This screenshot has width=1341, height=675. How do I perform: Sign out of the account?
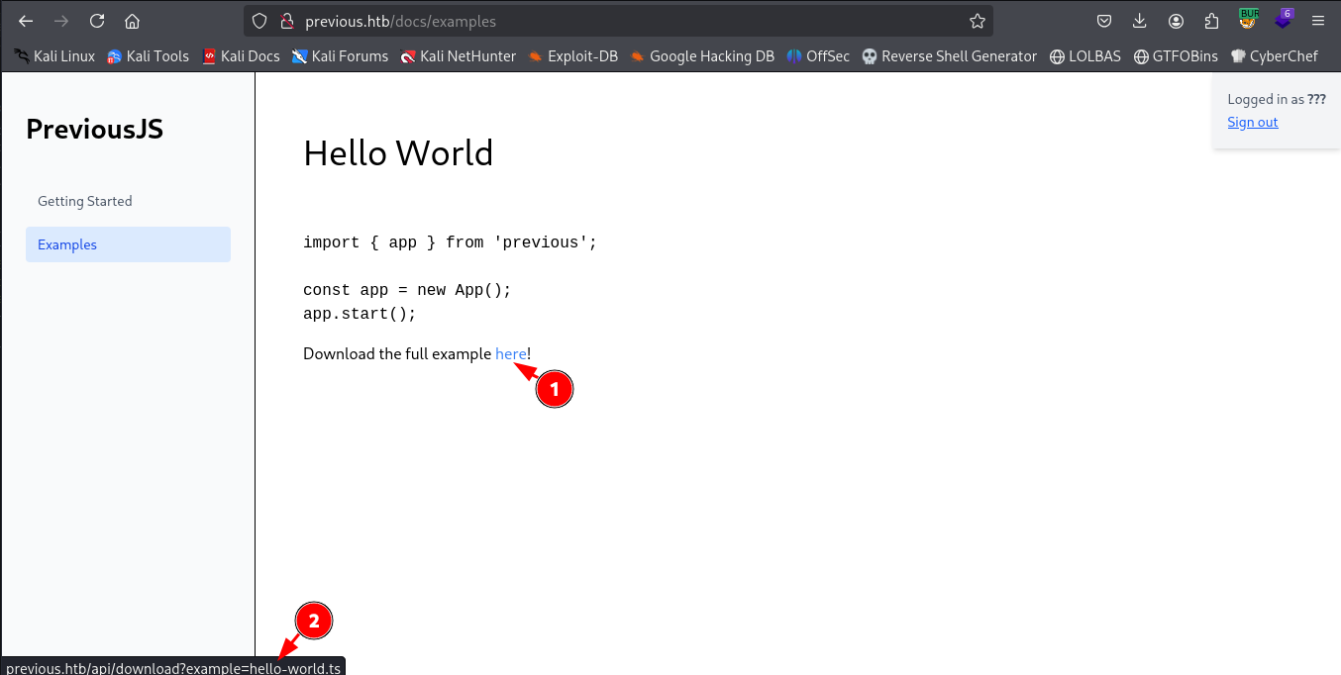coord(1252,122)
